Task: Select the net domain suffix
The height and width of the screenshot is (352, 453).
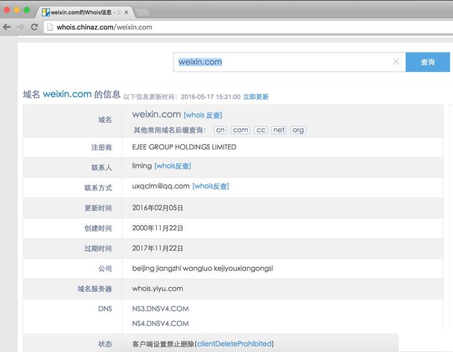Action: click(x=279, y=130)
